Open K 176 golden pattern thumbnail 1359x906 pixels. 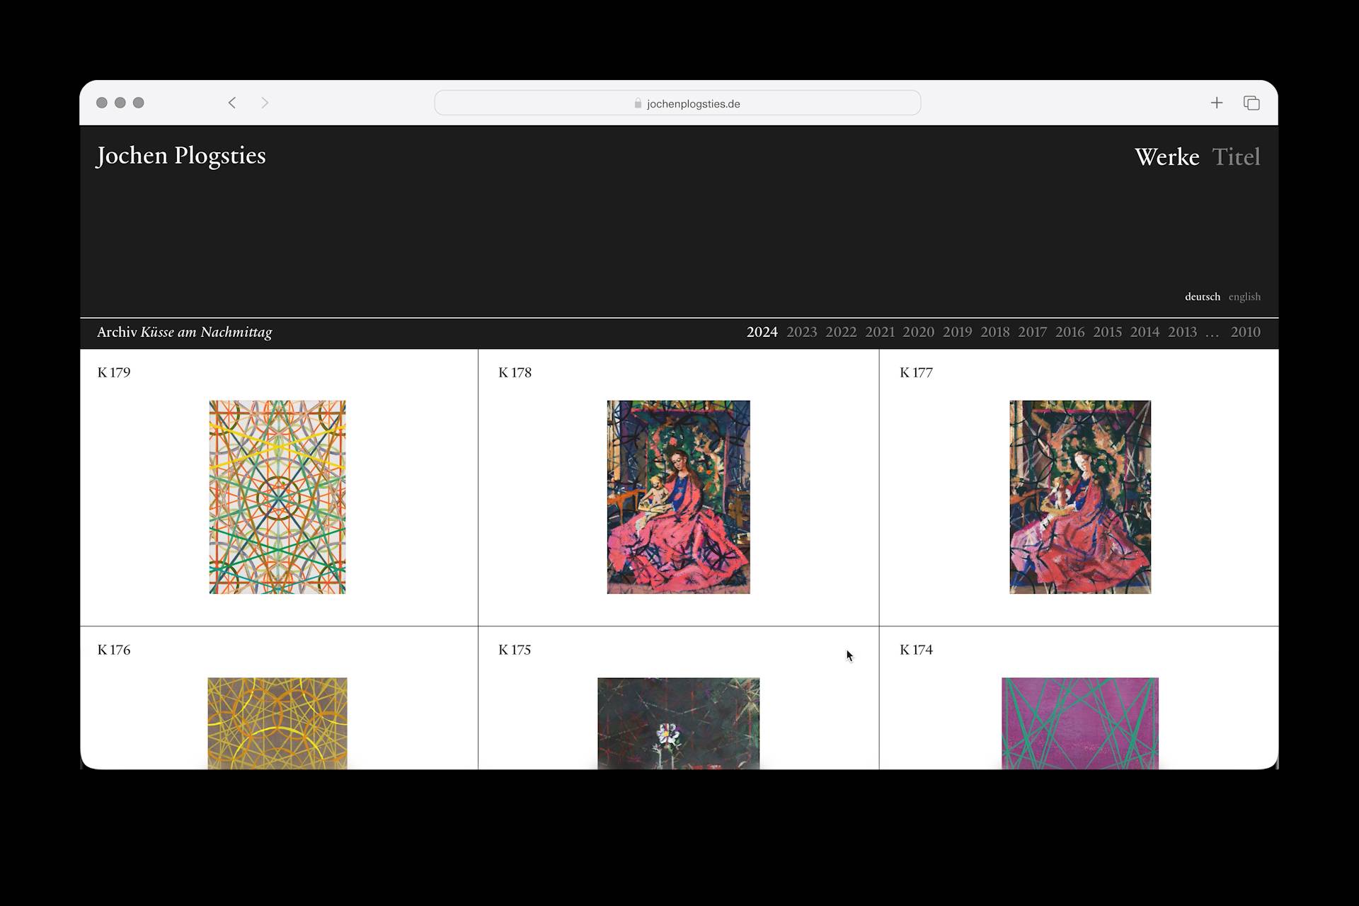pos(277,723)
